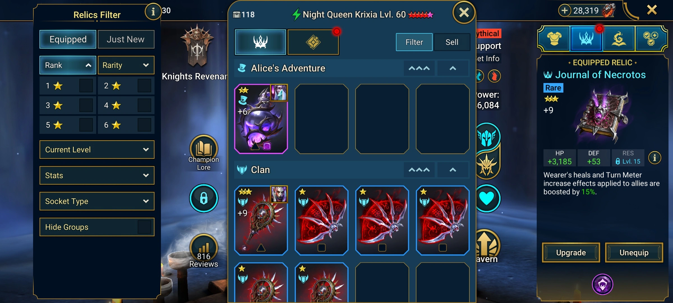Open the equipped relic stats info icon

[654, 158]
